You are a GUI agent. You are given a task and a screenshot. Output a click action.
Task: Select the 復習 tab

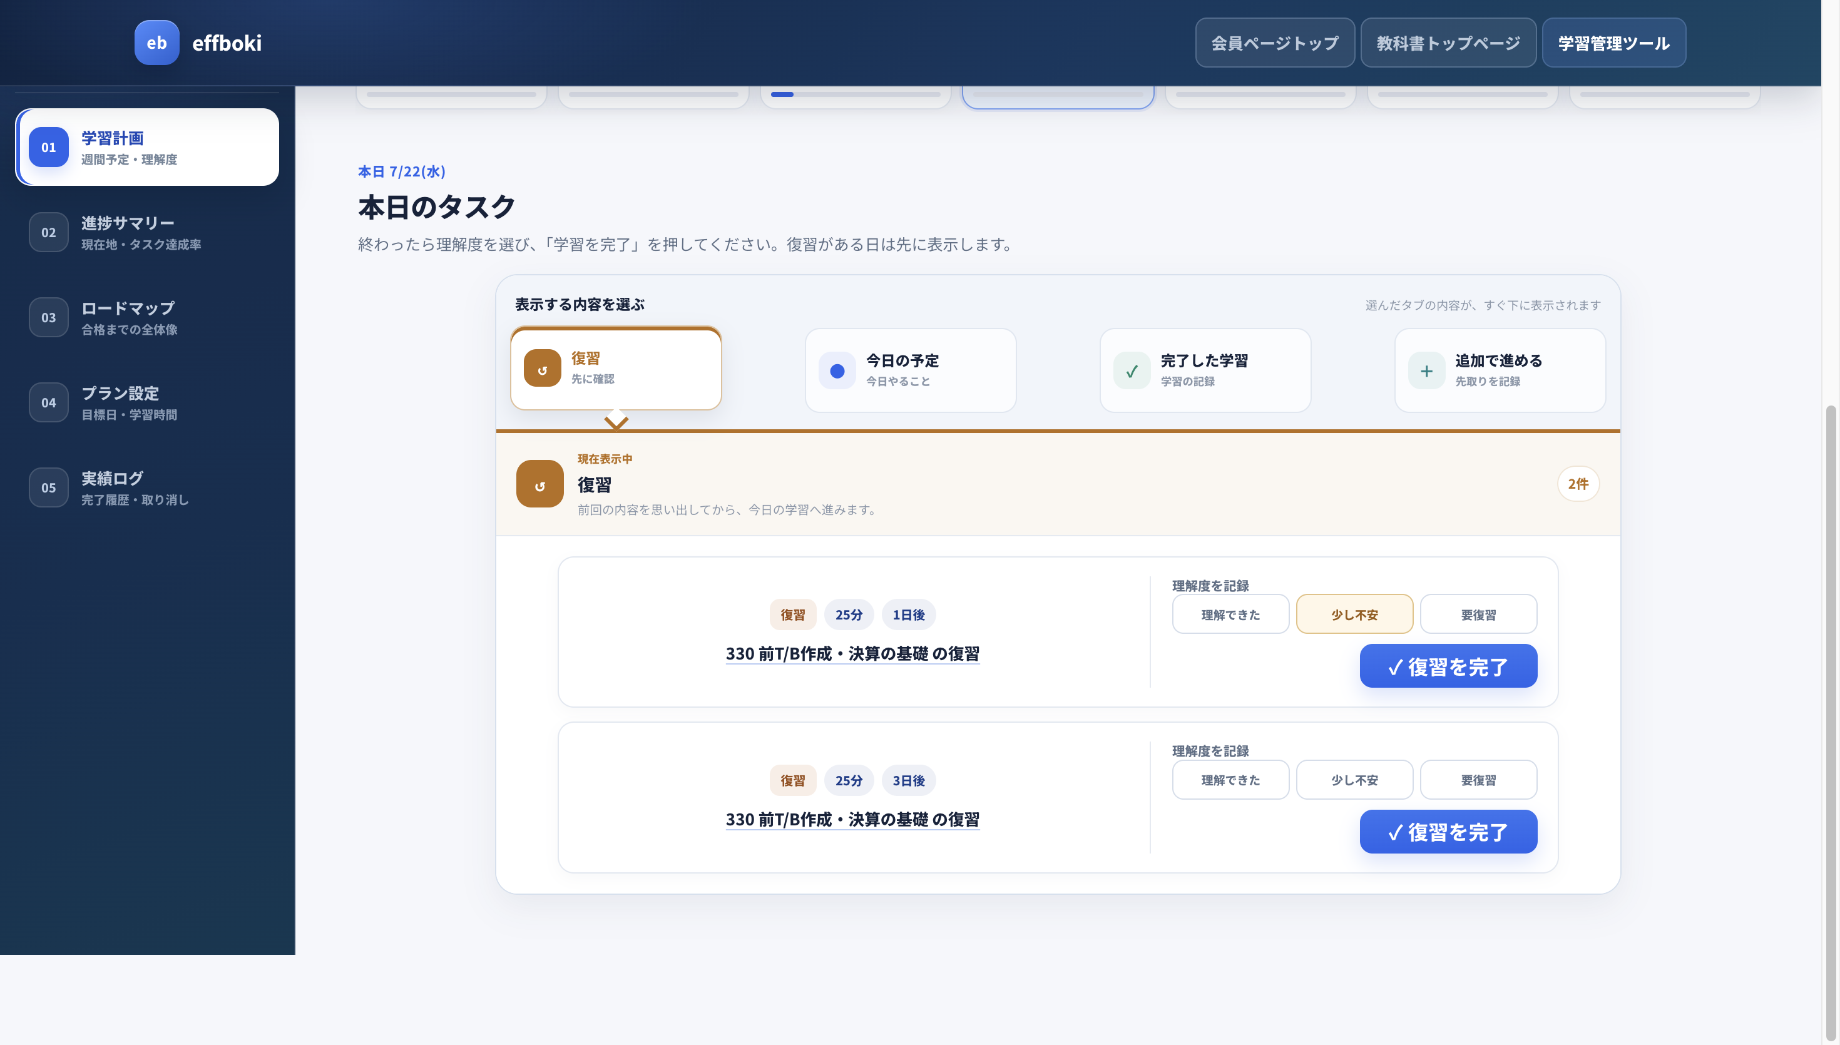tap(616, 369)
